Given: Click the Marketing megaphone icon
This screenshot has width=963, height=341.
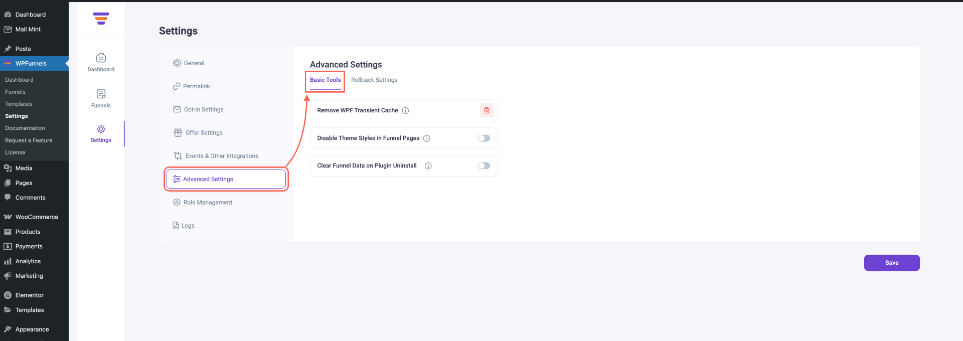Looking at the screenshot, I should (8, 276).
